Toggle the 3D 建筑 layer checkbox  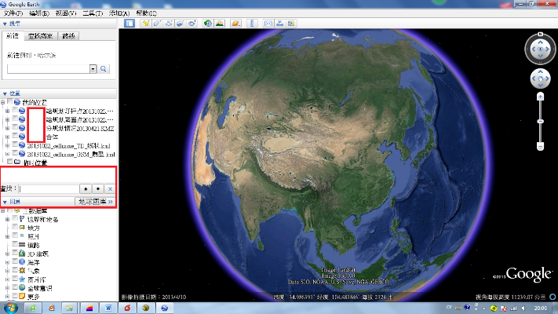point(15,253)
